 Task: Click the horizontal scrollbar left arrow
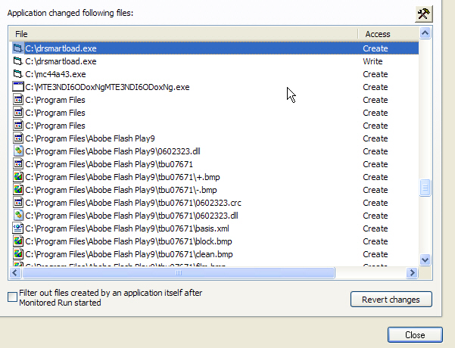[x=15, y=273]
